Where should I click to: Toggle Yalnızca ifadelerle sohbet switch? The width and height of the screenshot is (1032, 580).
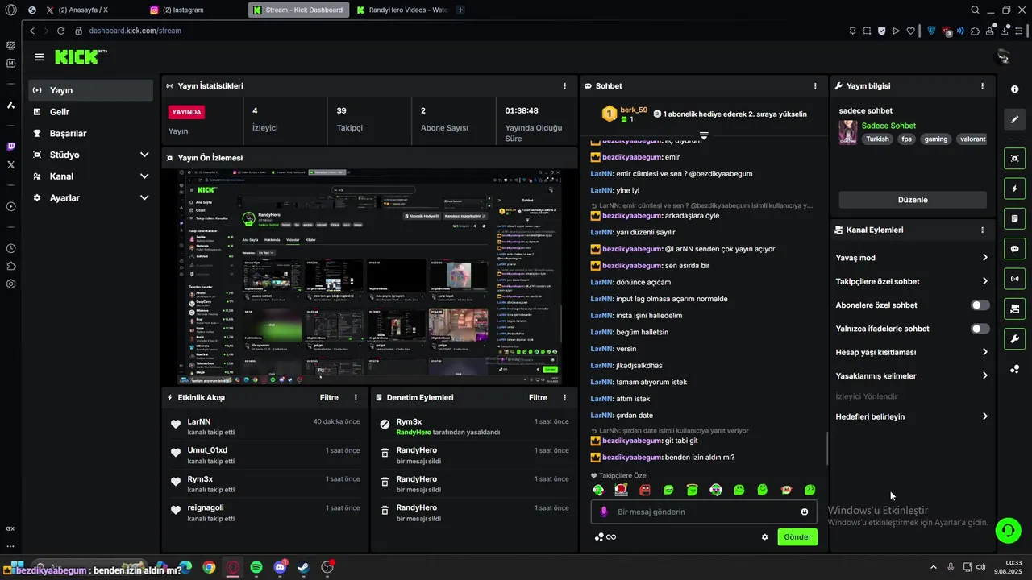pos(980,329)
